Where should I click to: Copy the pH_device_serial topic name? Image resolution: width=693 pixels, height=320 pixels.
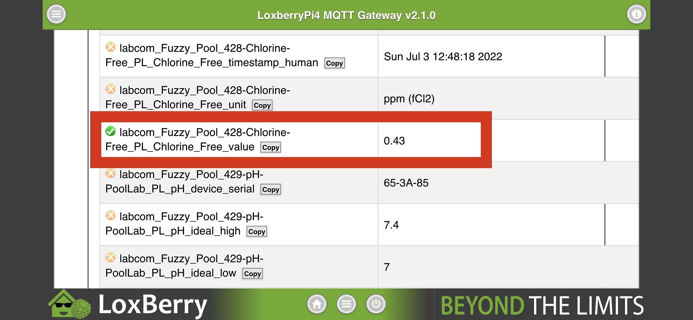271,189
